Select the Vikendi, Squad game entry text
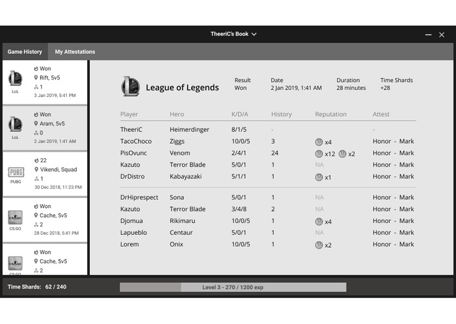This screenshot has width=456, height=324. [x=58, y=169]
